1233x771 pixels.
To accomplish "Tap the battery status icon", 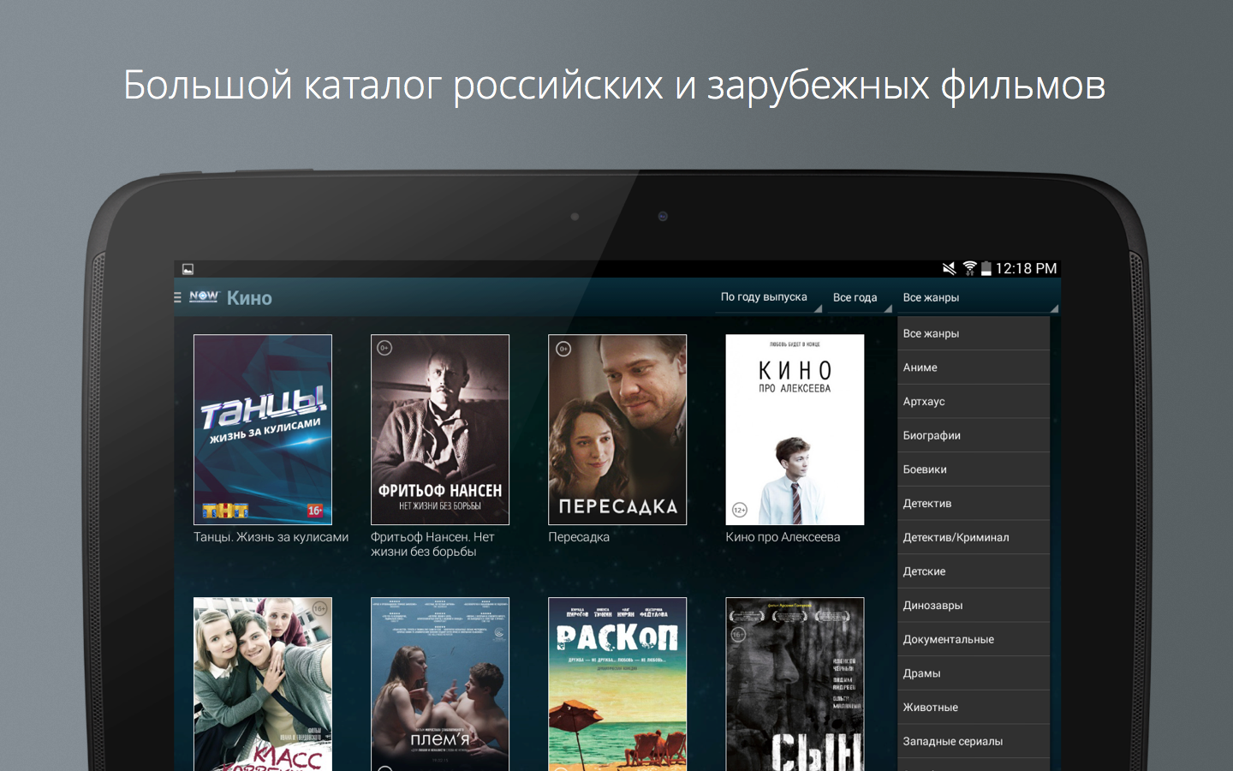I will pos(986,268).
